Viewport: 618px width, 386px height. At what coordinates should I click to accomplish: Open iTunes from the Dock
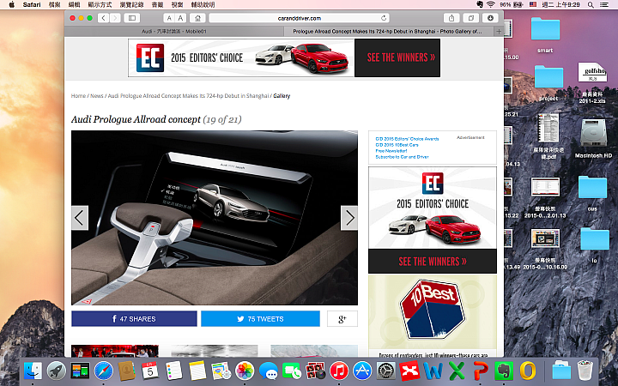pyautogui.click(x=339, y=371)
